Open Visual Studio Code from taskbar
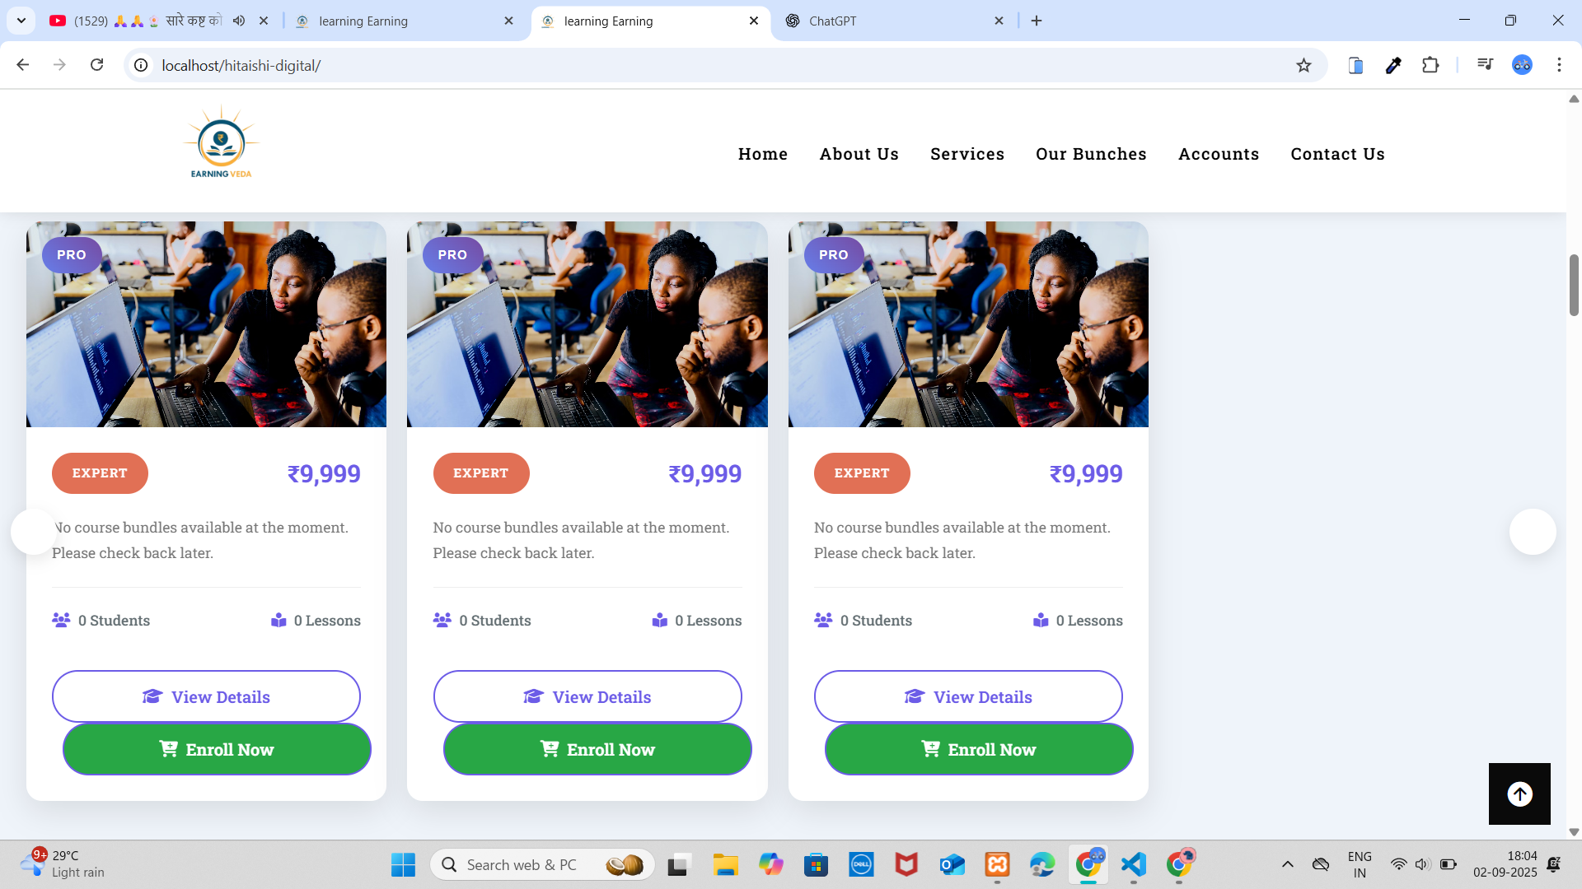This screenshot has height=889, width=1582. (1134, 864)
